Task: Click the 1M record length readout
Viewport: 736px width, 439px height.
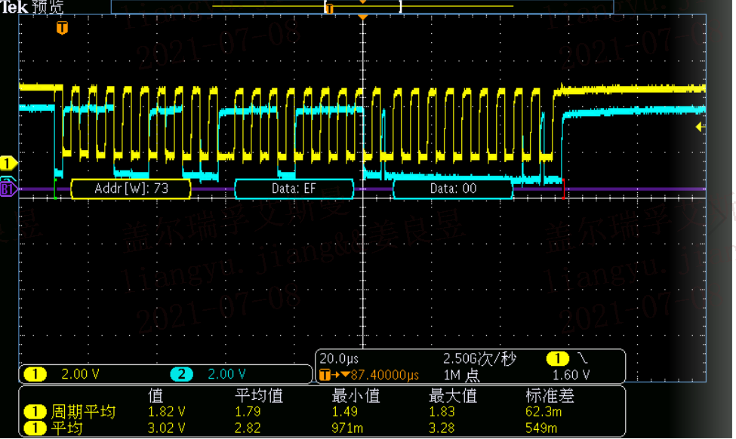Action: [x=461, y=375]
